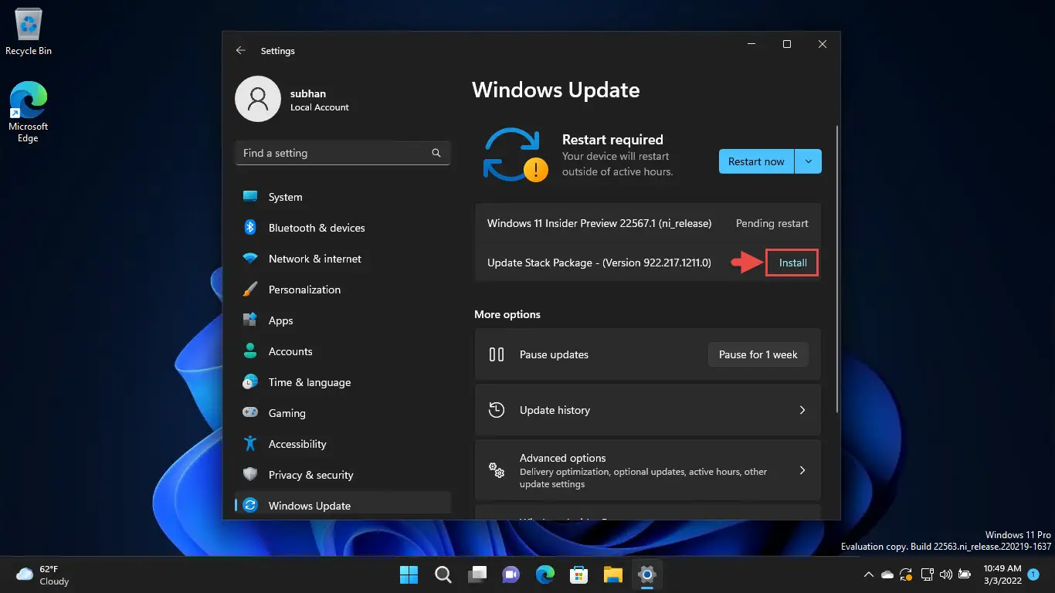Launch Microsoft Edge from the taskbar
The image size is (1055, 593).
coord(545,574)
